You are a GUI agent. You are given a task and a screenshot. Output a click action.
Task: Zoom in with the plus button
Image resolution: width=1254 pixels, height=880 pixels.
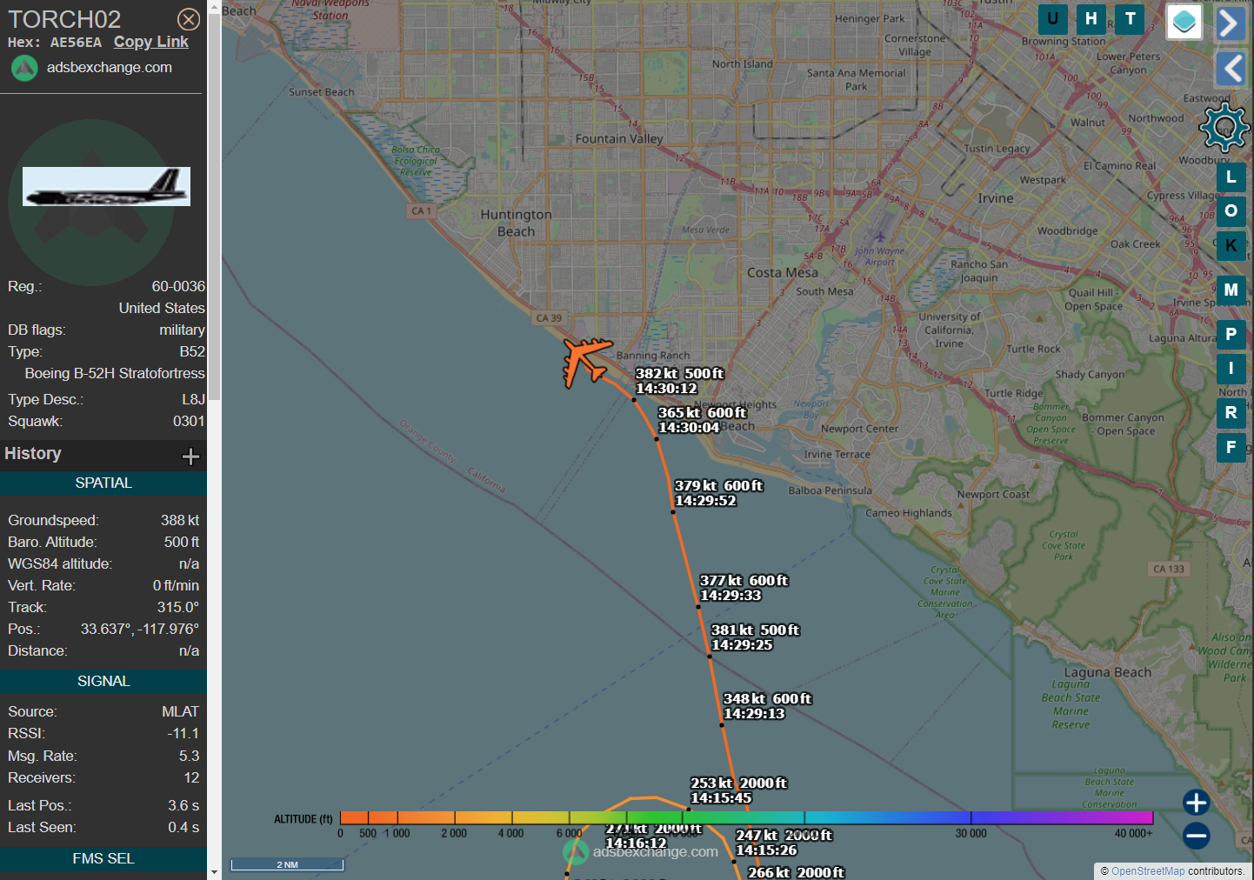(1196, 803)
